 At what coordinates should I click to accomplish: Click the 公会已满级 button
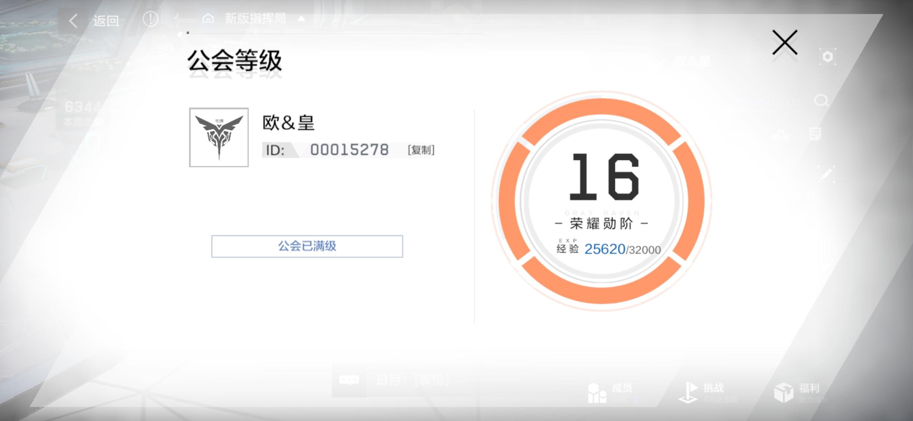point(307,246)
